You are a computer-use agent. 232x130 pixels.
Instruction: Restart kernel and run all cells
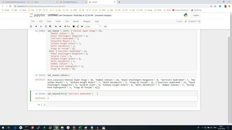82,26
